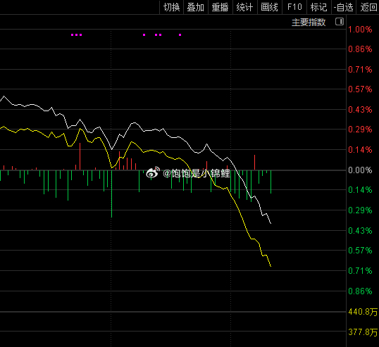Select the 画线 drawing tool
379x347 pixels.
tap(270, 7)
